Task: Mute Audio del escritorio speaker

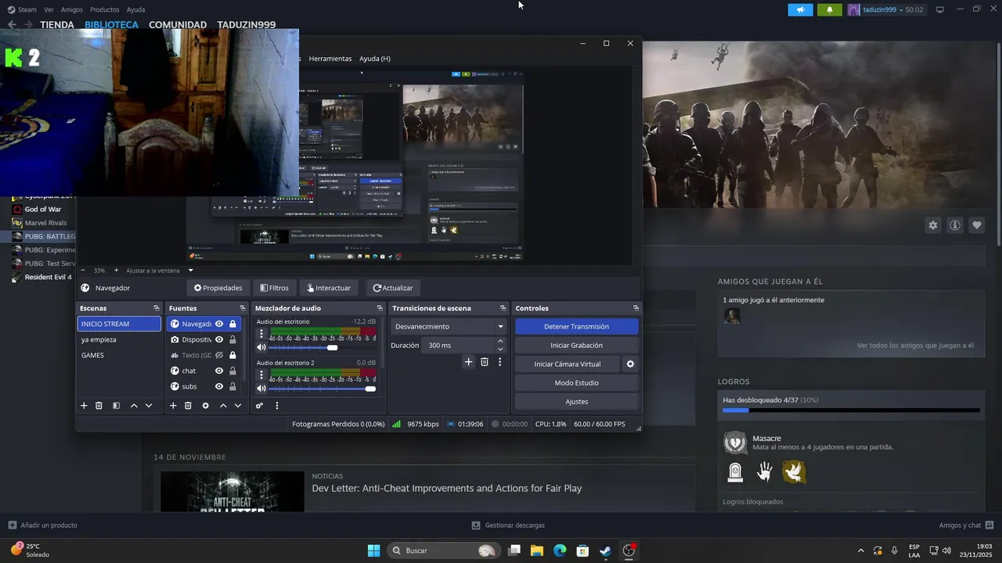Action: 261,347
